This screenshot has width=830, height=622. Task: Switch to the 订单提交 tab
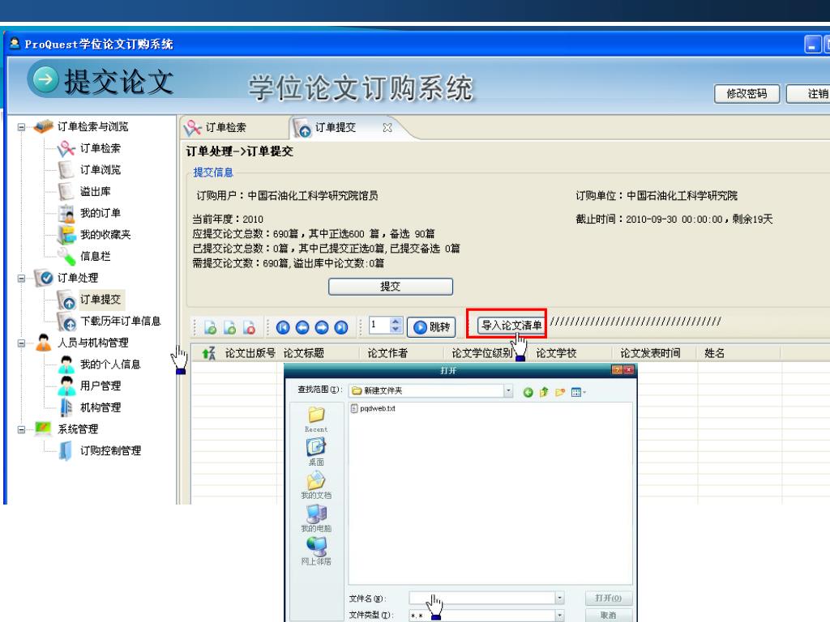335,127
